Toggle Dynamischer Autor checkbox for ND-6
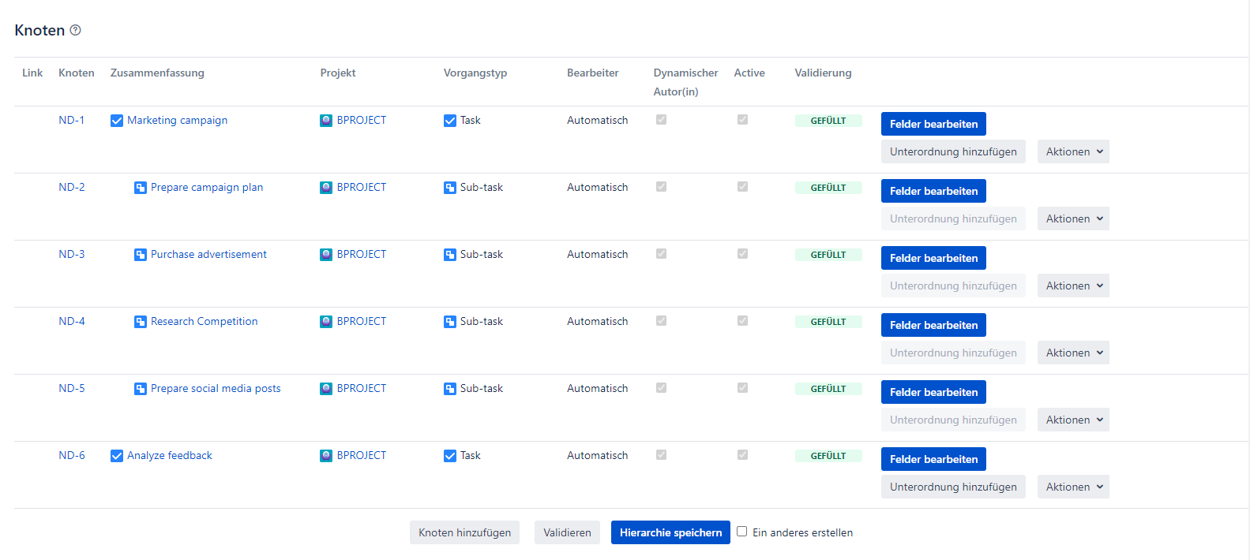 point(661,455)
